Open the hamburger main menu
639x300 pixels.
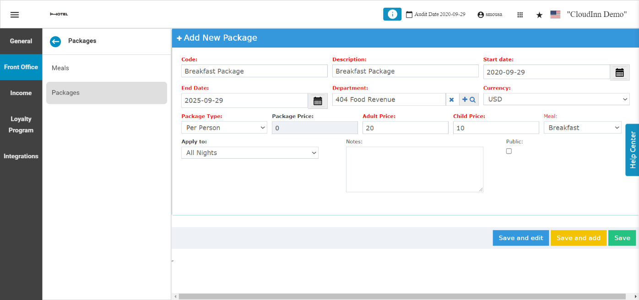[15, 15]
